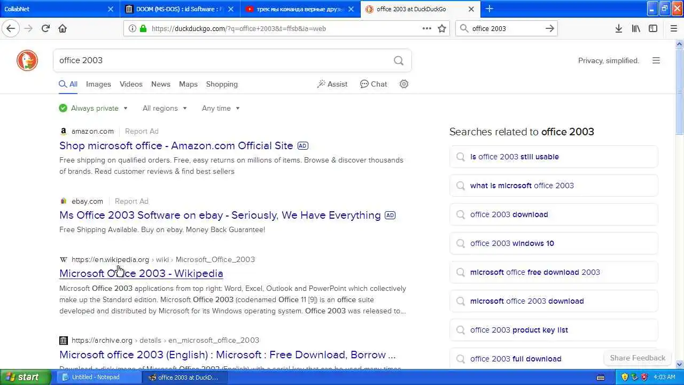Click the keyboard tray icon

pyautogui.click(x=600, y=377)
